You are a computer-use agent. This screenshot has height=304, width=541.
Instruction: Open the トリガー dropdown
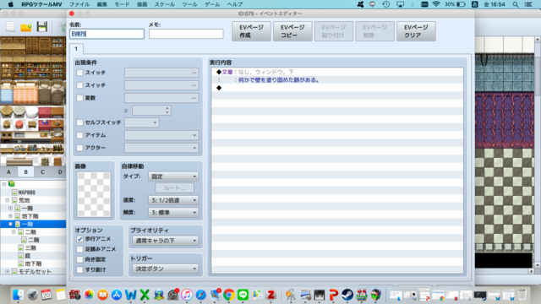(166, 269)
